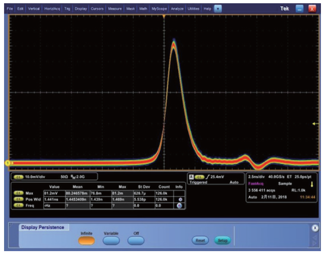
Task: Expand the dropdown arrow after Help
Action: [218, 9]
